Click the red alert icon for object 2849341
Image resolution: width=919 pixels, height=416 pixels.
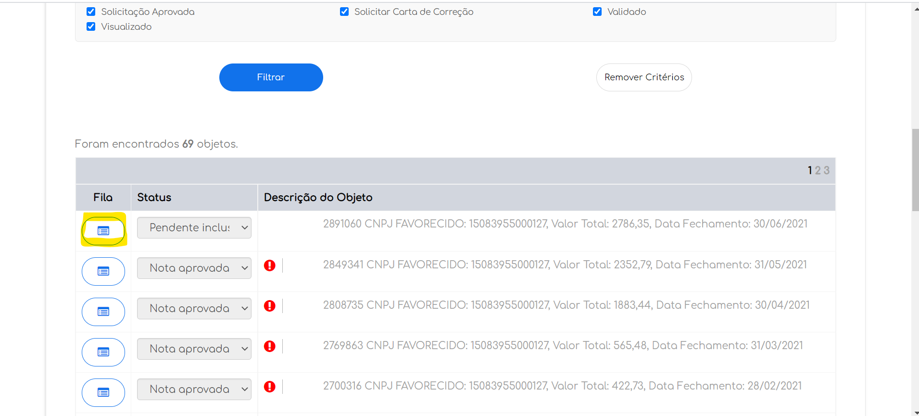(270, 265)
